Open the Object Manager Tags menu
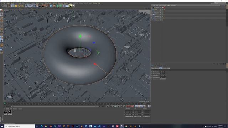Image resolution: width=228 pixels, height=128 pixels. [x=169, y=5]
